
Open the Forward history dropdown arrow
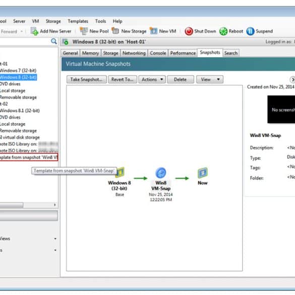coord(22,31)
